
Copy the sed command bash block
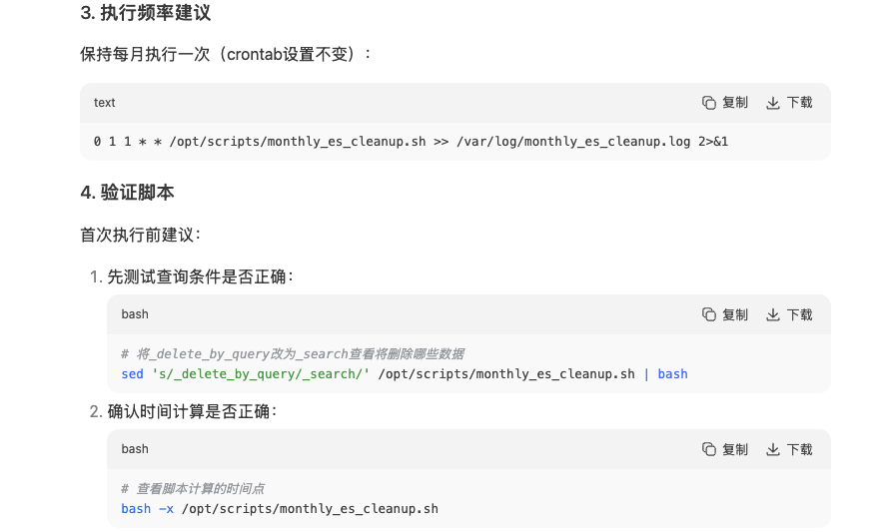click(725, 314)
